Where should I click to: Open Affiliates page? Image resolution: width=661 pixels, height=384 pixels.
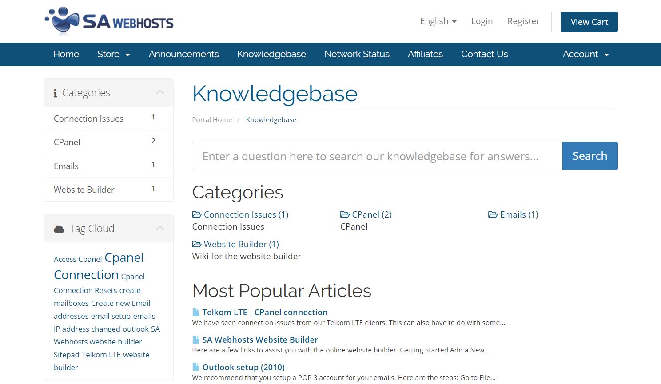coord(425,54)
